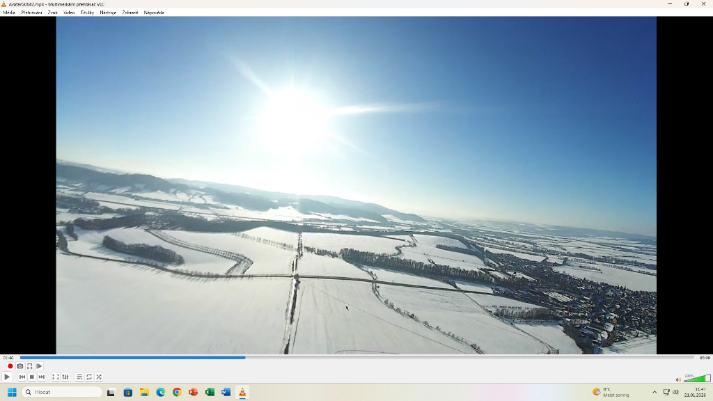Screen dimensions: 713x401
Task: Stop video playback
Action: [32, 377]
